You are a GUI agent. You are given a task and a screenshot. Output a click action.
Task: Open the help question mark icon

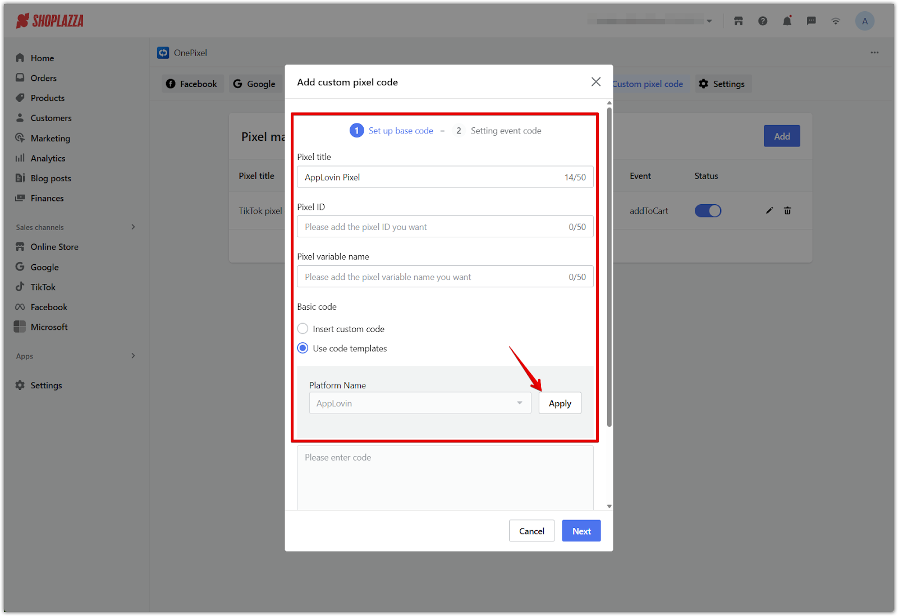(x=763, y=21)
